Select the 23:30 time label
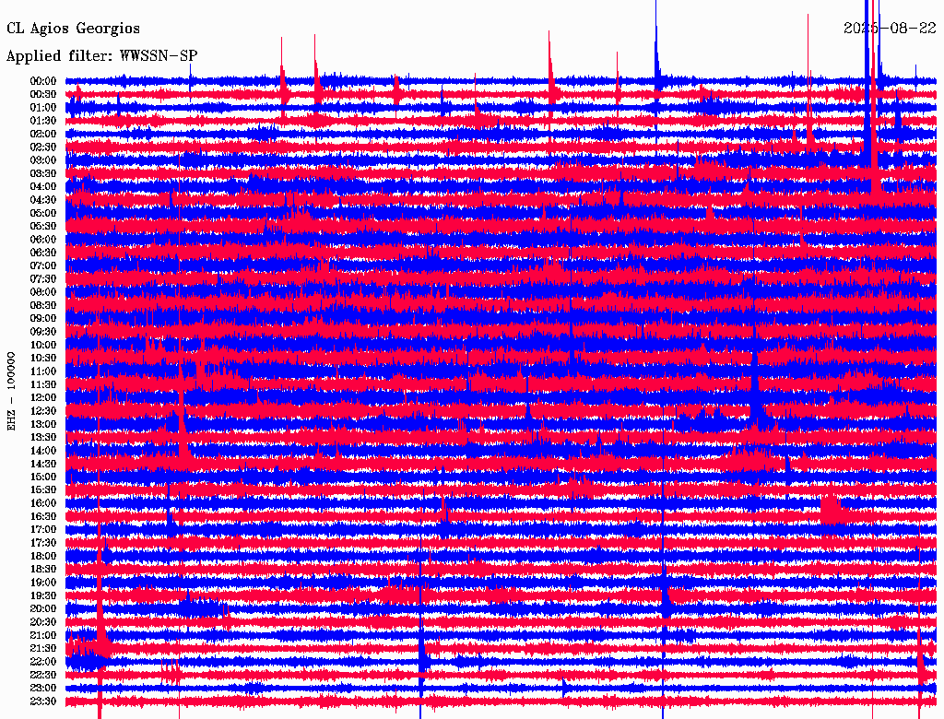Screen dimensions: 944x719 click(x=43, y=701)
